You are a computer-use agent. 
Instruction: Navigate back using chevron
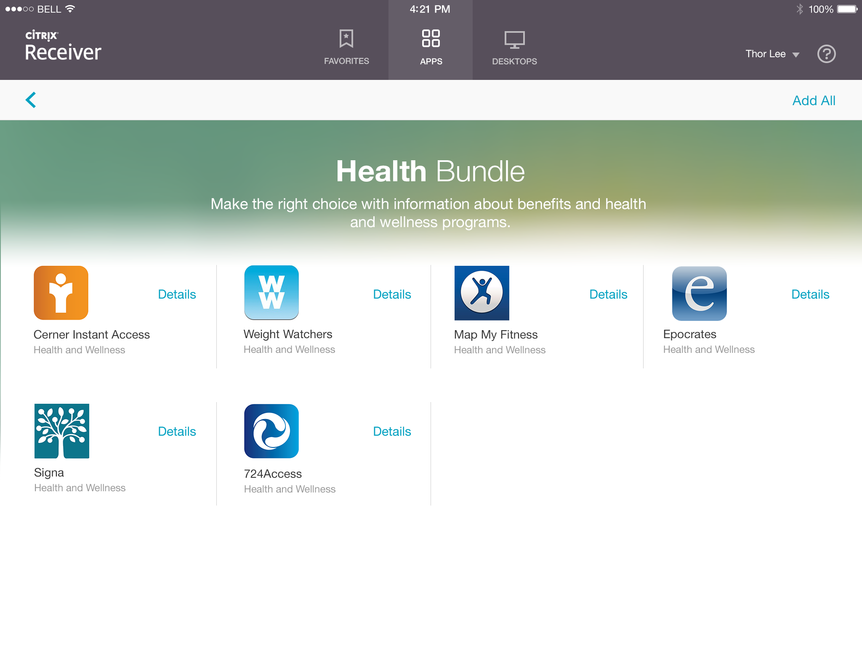click(x=31, y=101)
